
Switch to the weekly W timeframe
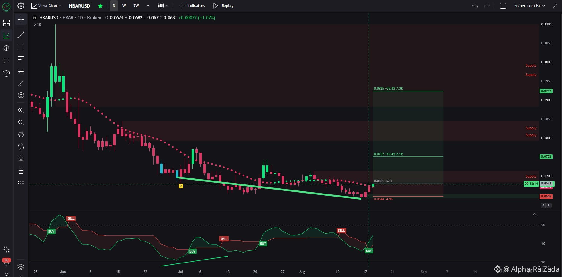124,6
